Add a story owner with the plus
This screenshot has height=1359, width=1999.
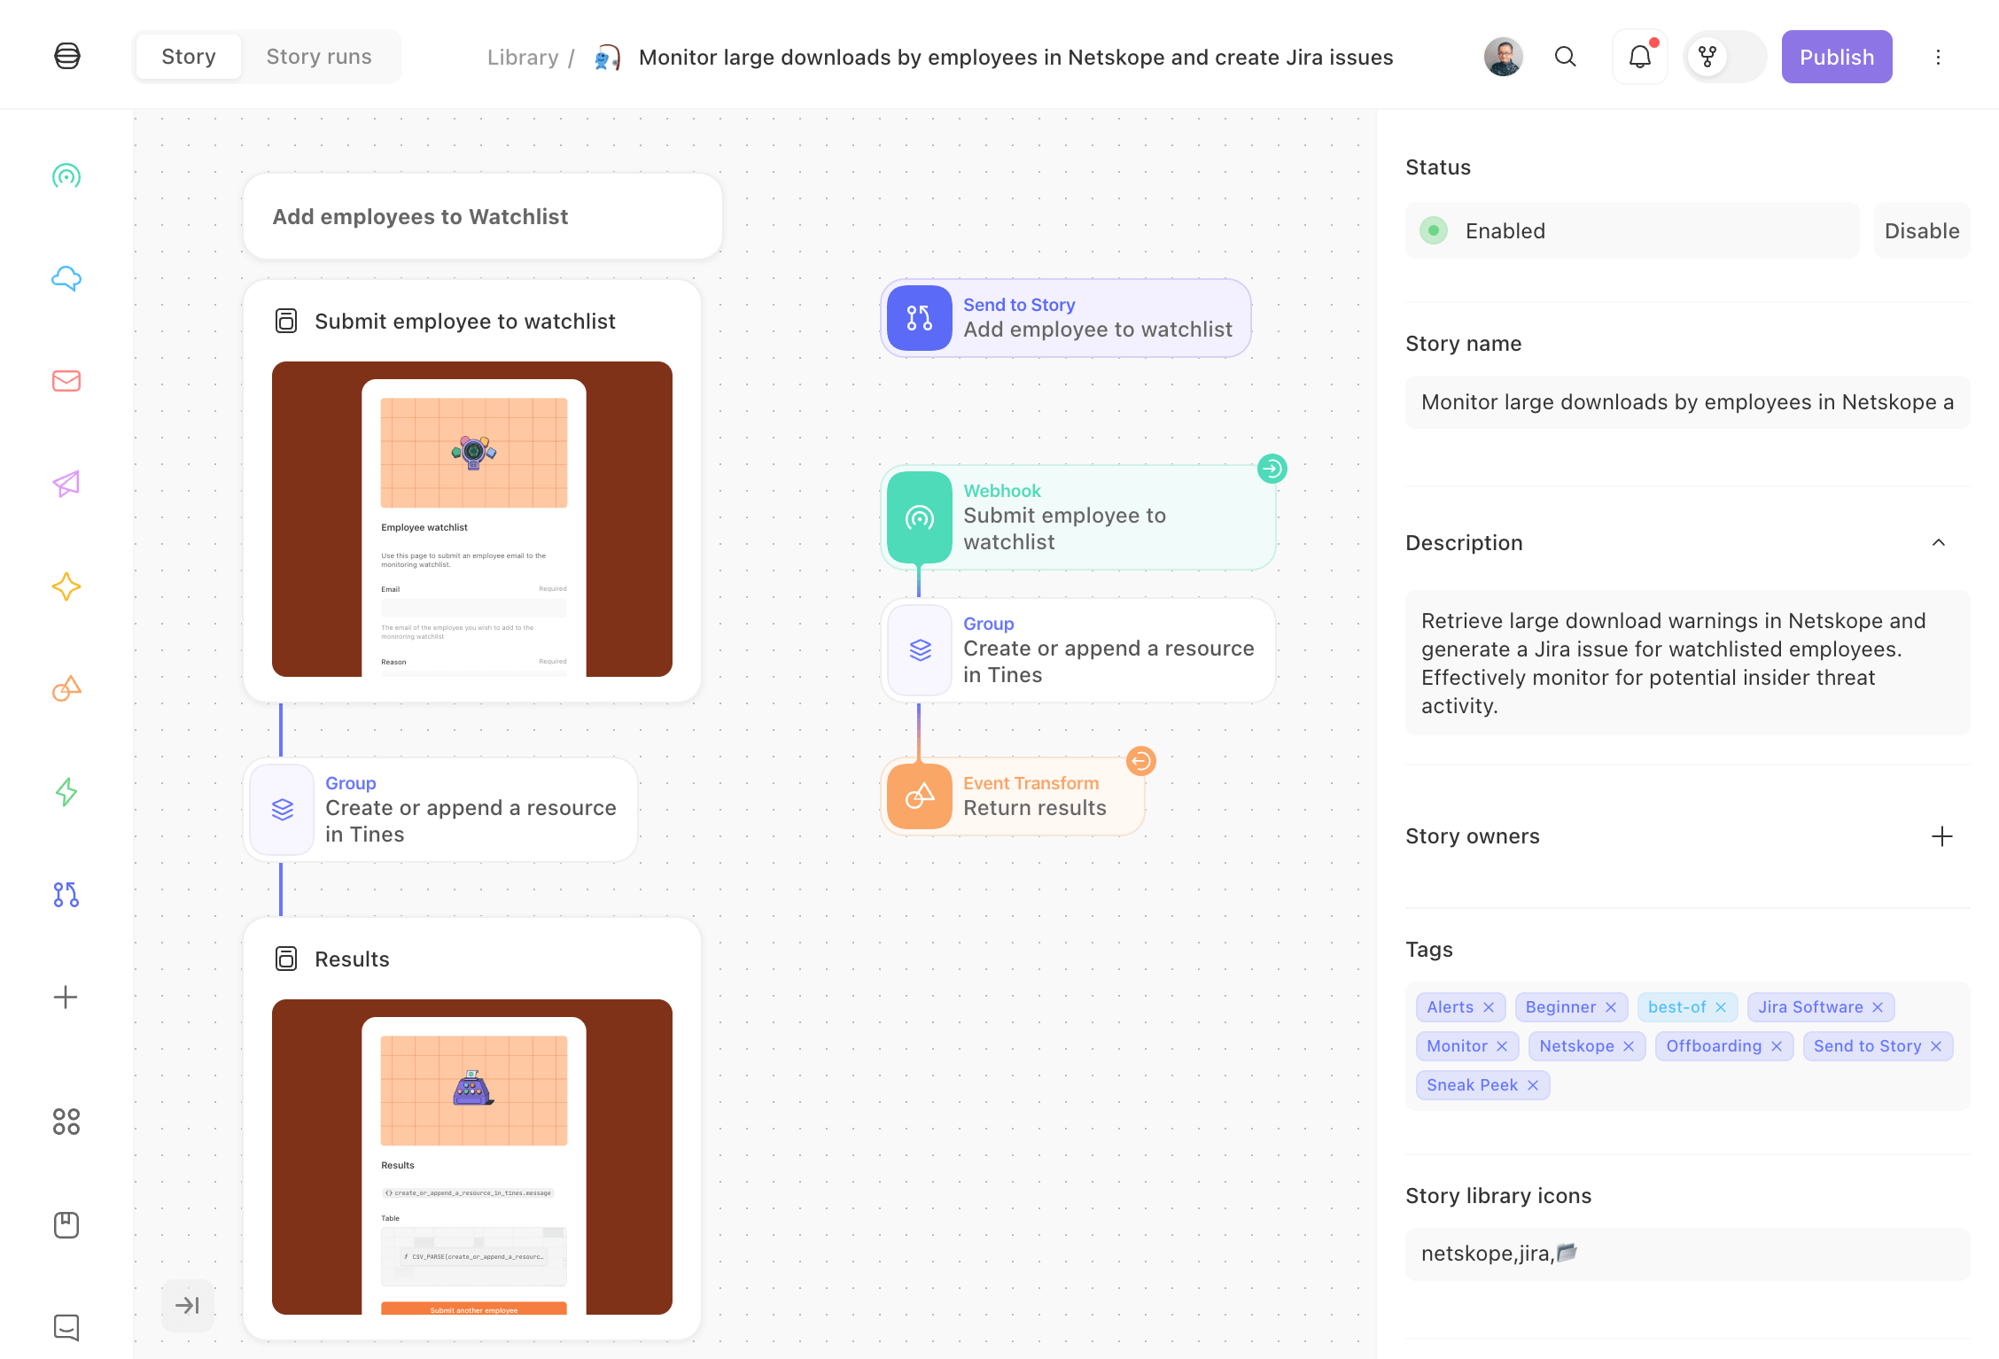pos(1942,836)
